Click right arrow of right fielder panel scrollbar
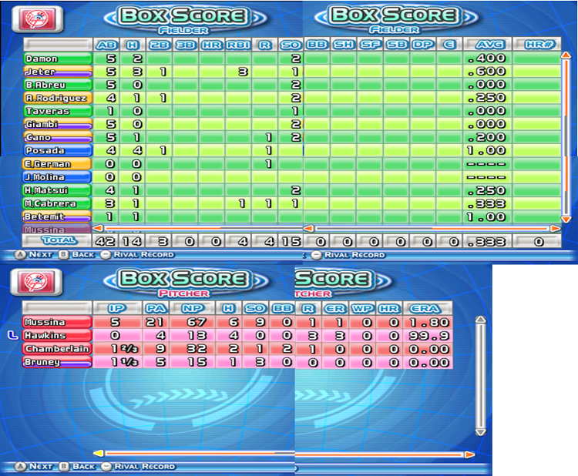This screenshot has width=578, height=476. coord(555,229)
